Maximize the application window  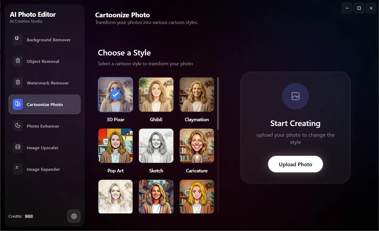[x=359, y=8]
